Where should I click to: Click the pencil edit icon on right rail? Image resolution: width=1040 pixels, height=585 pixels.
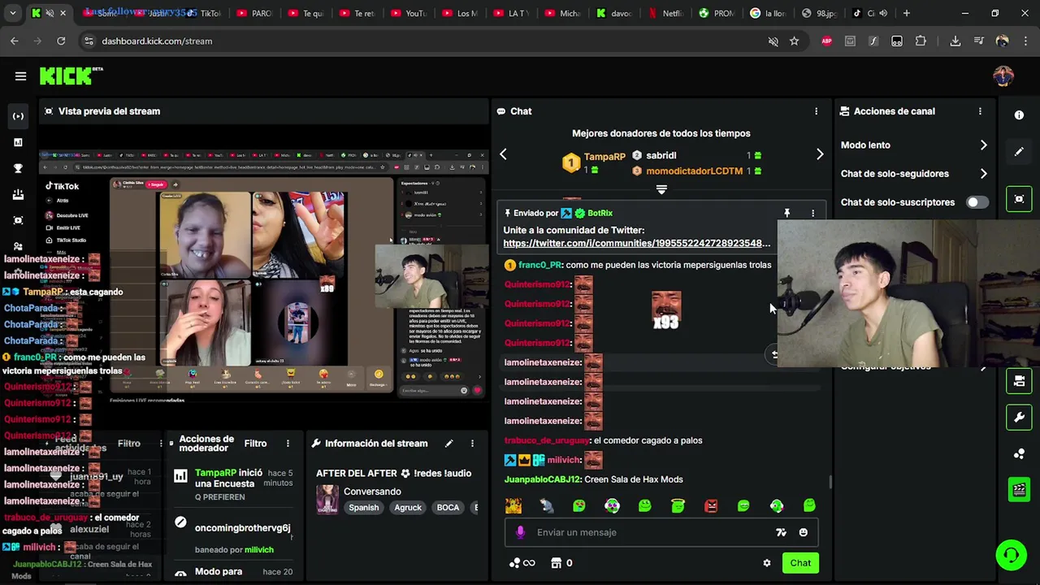[1019, 152]
